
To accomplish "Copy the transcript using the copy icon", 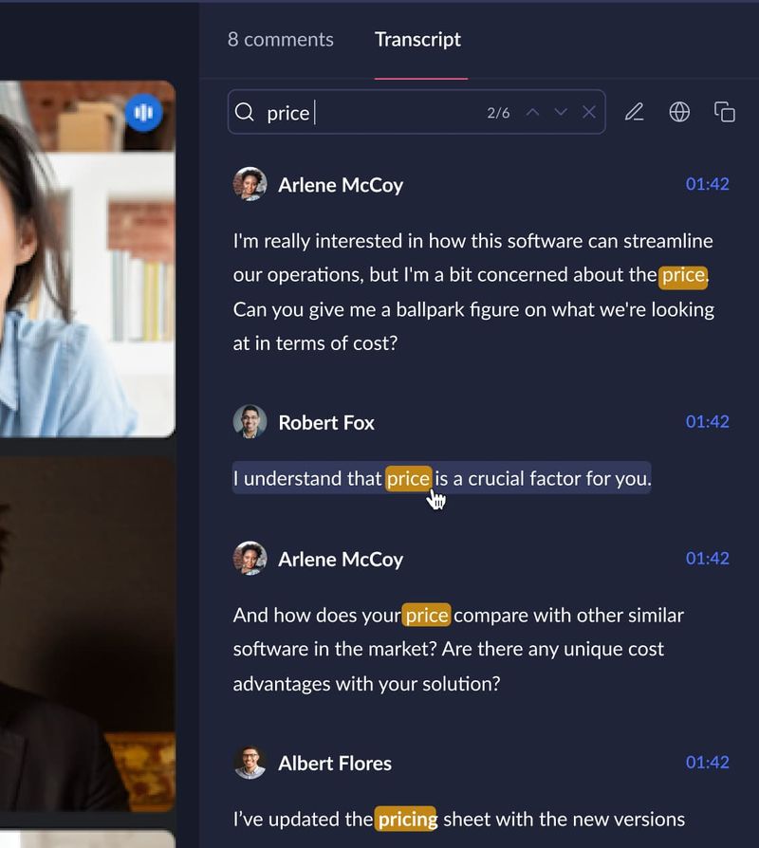I will 724,111.
